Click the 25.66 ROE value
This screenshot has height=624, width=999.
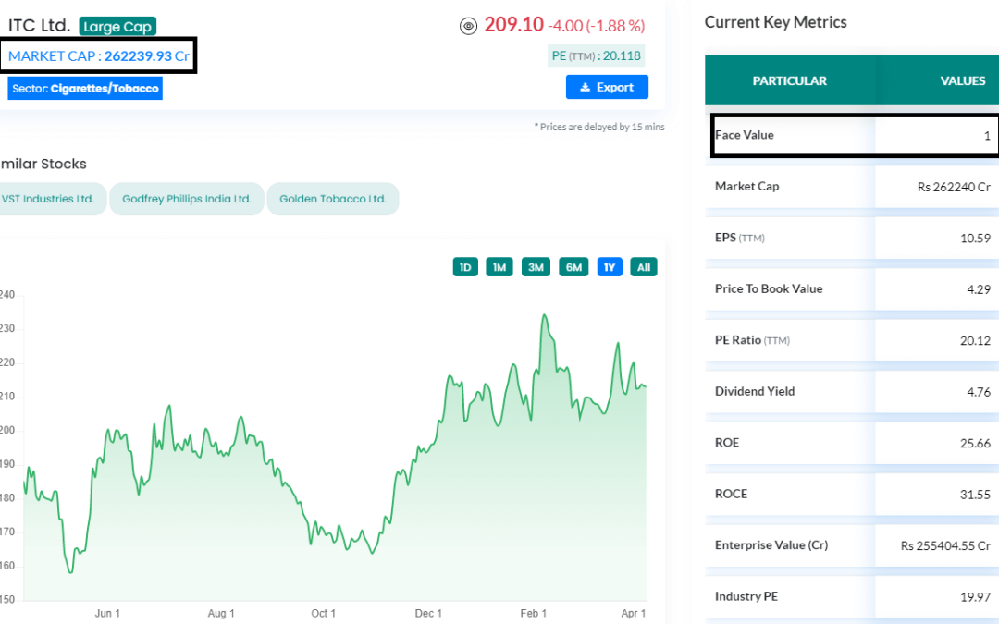click(x=976, y=443)
